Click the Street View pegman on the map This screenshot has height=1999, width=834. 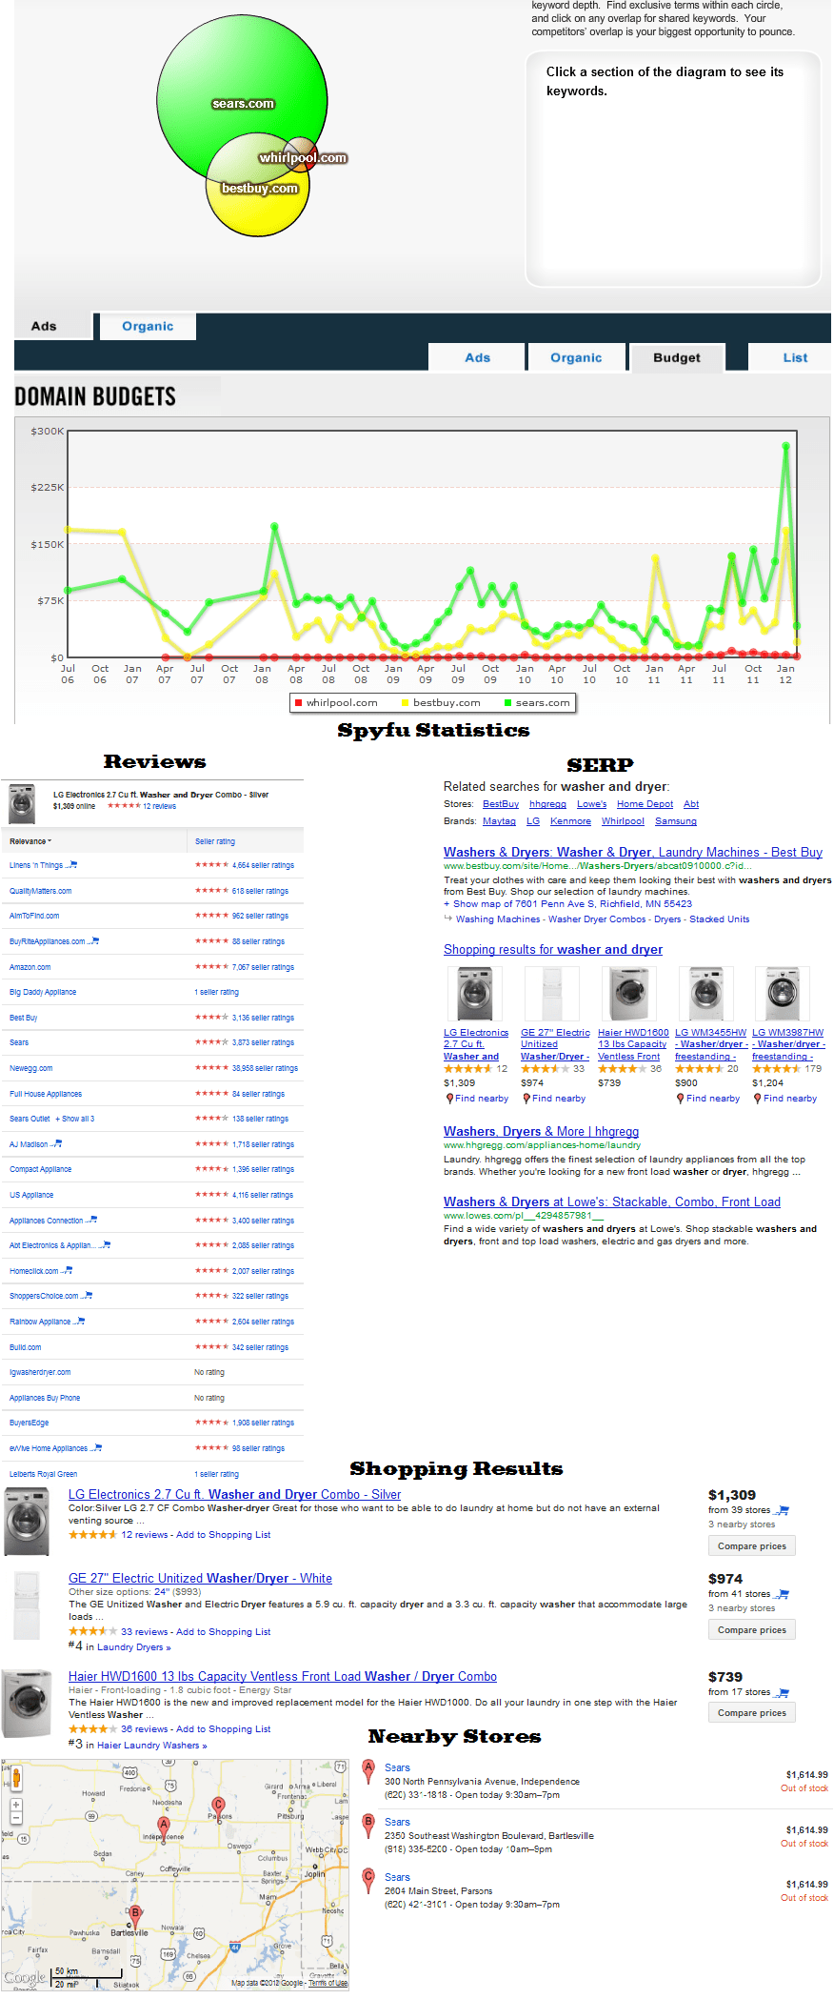[16, 1776]
